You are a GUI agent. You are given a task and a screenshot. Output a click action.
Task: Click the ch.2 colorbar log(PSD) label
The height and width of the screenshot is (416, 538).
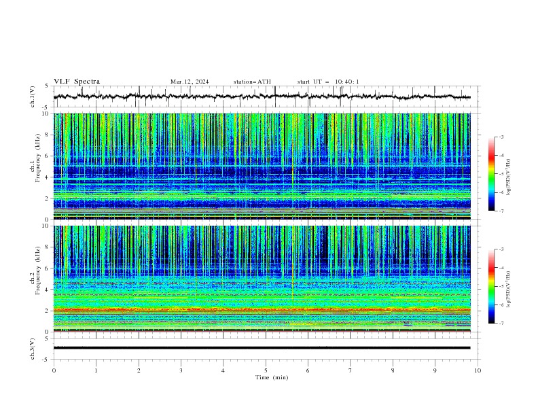point(509,290)
